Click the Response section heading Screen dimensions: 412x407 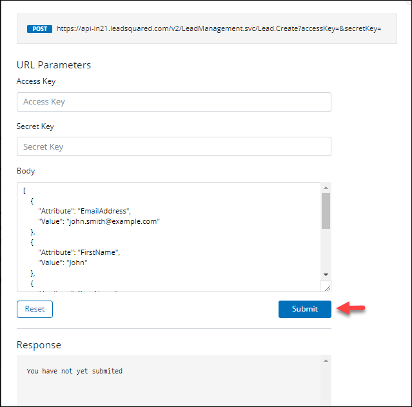point(39,344)
